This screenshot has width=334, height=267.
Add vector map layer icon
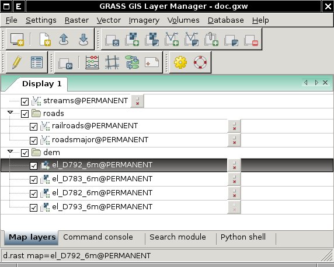172,40
